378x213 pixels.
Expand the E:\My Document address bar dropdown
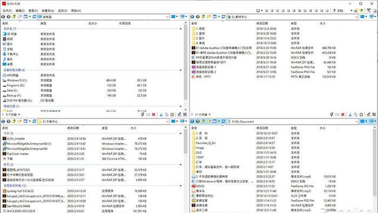click(356, 121)
